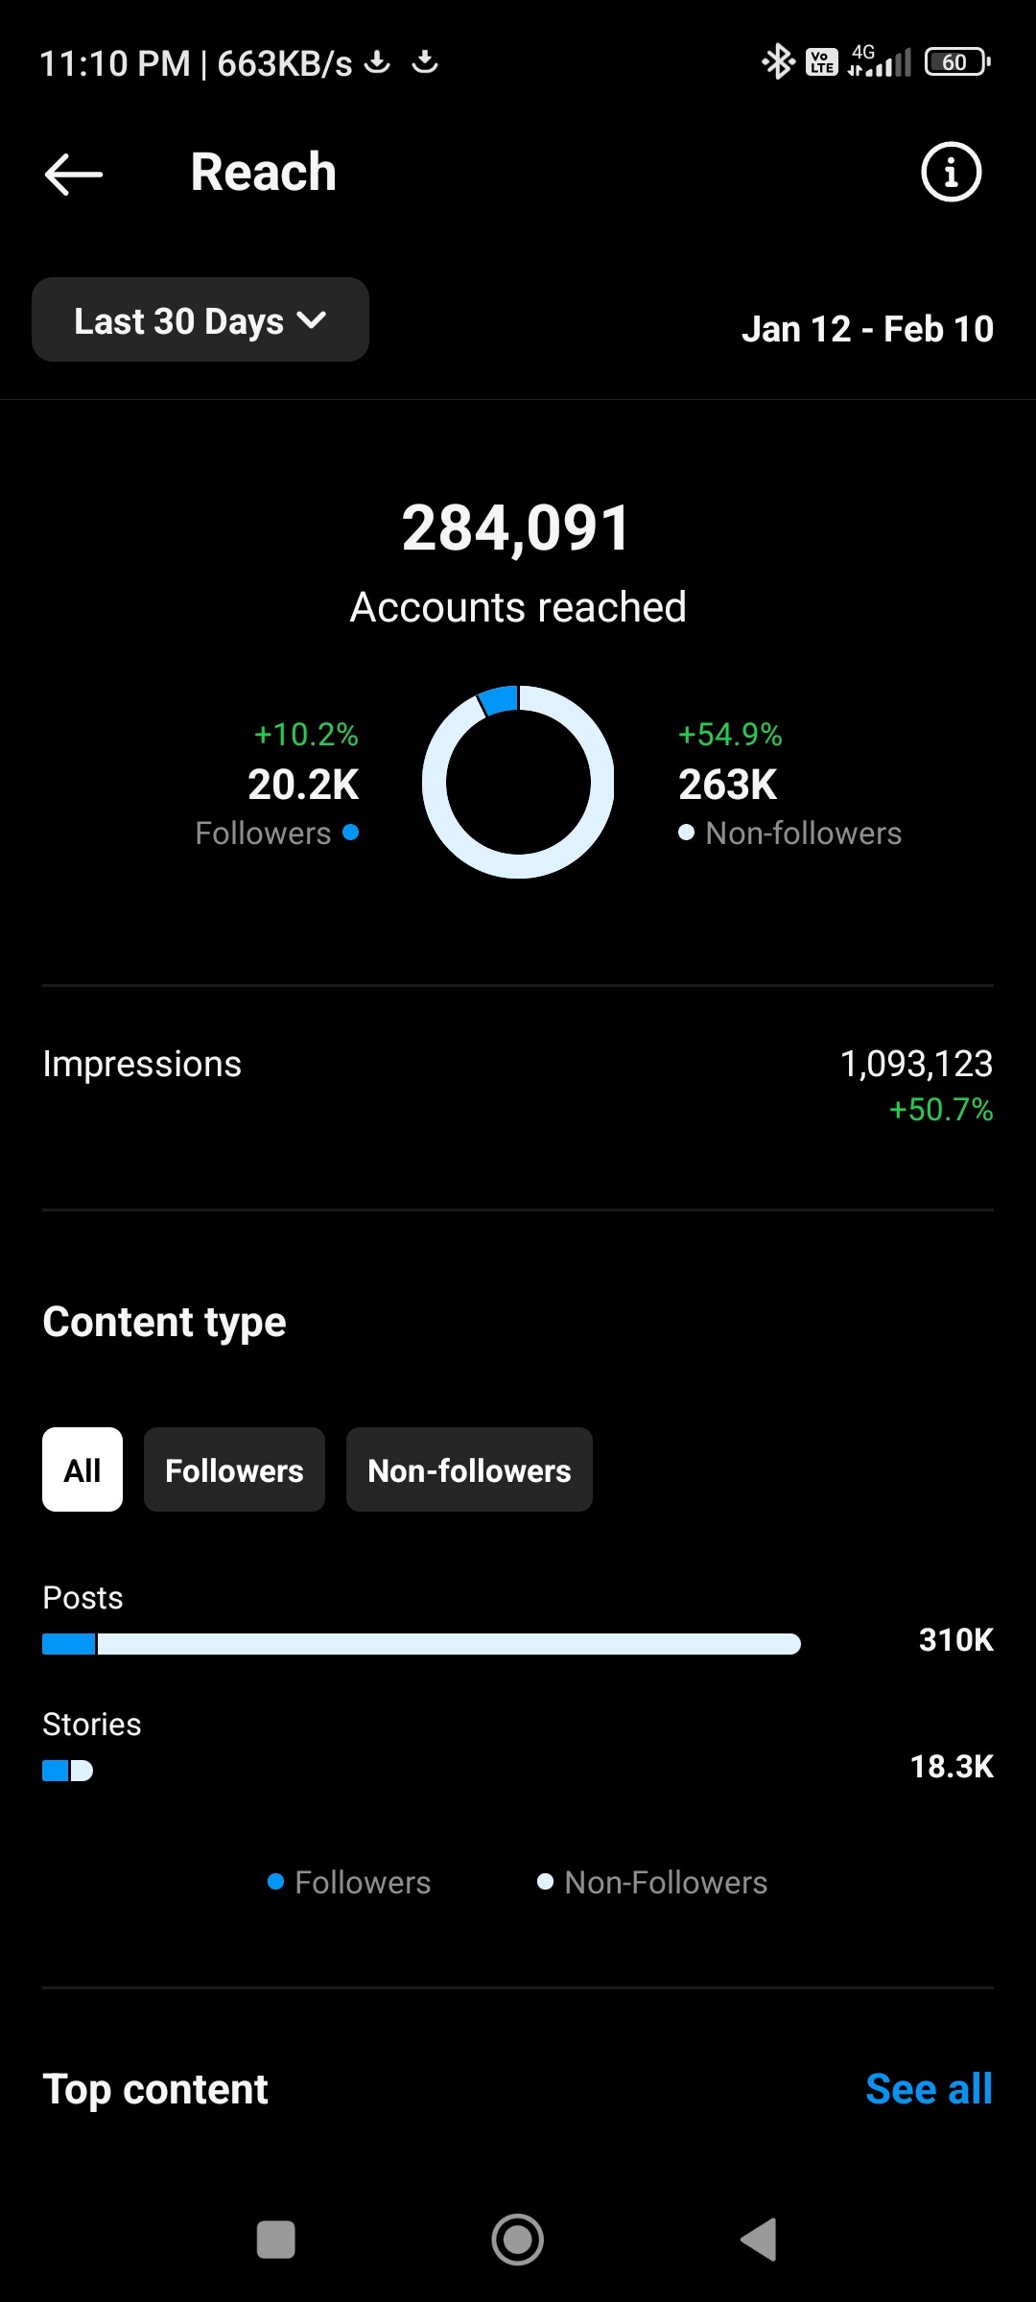The height and width of the screenshot is (2302, 1036).
Task: Tap the battery indicator icon
Action: (x=957, y=62)
